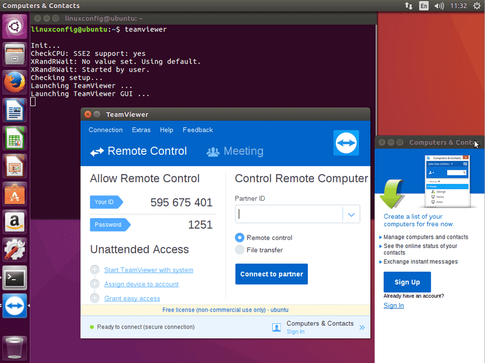Click the green ready status dot
Viewport: 485px width, 363px height.
point(91,327)
